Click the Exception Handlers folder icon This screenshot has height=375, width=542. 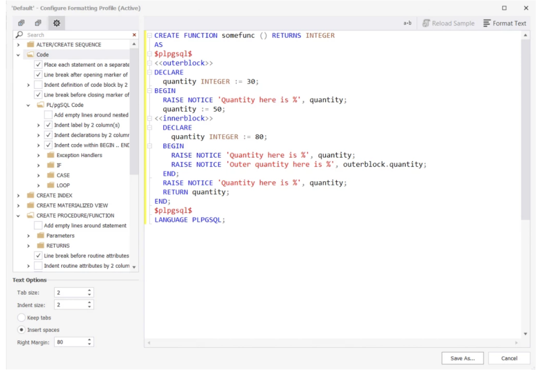click(51, 155)
